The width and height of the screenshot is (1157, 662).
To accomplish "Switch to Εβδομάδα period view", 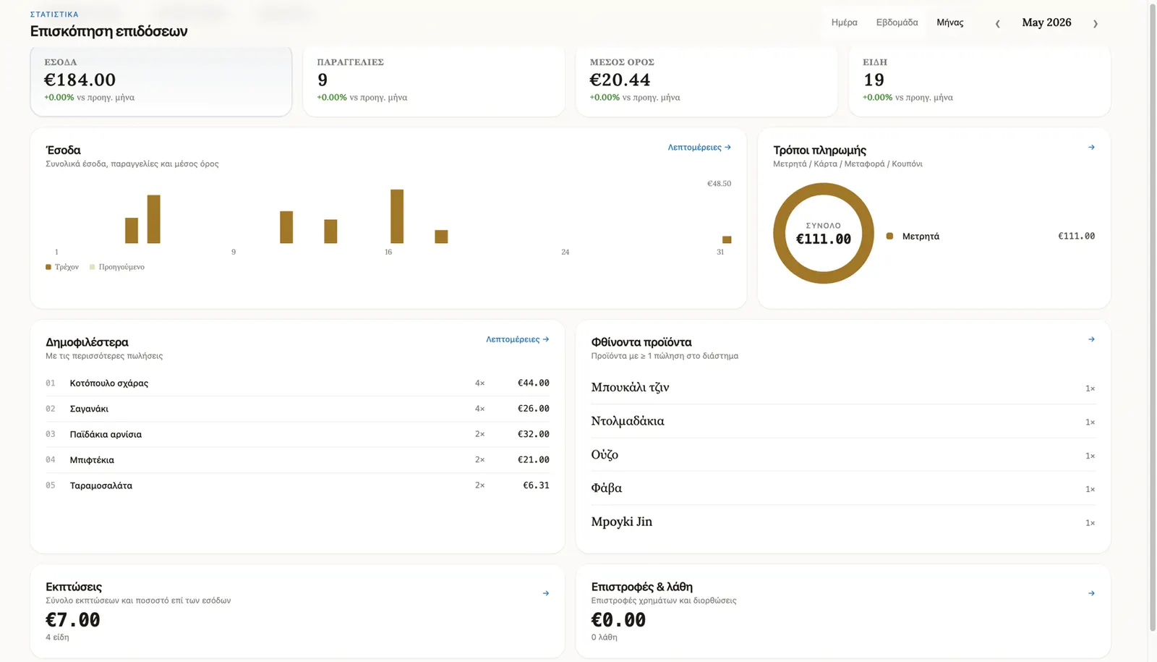I will [x=897, y=22].
